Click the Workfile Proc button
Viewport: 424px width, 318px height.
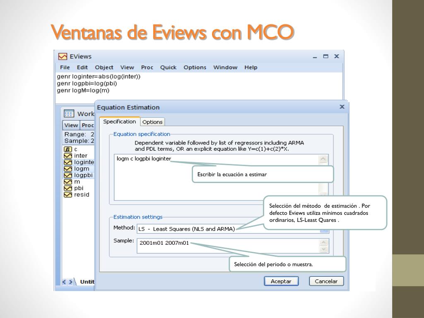point(88,125)
